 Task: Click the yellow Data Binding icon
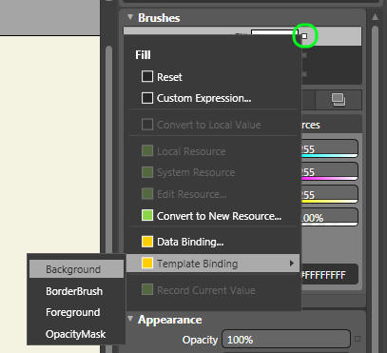147,242
